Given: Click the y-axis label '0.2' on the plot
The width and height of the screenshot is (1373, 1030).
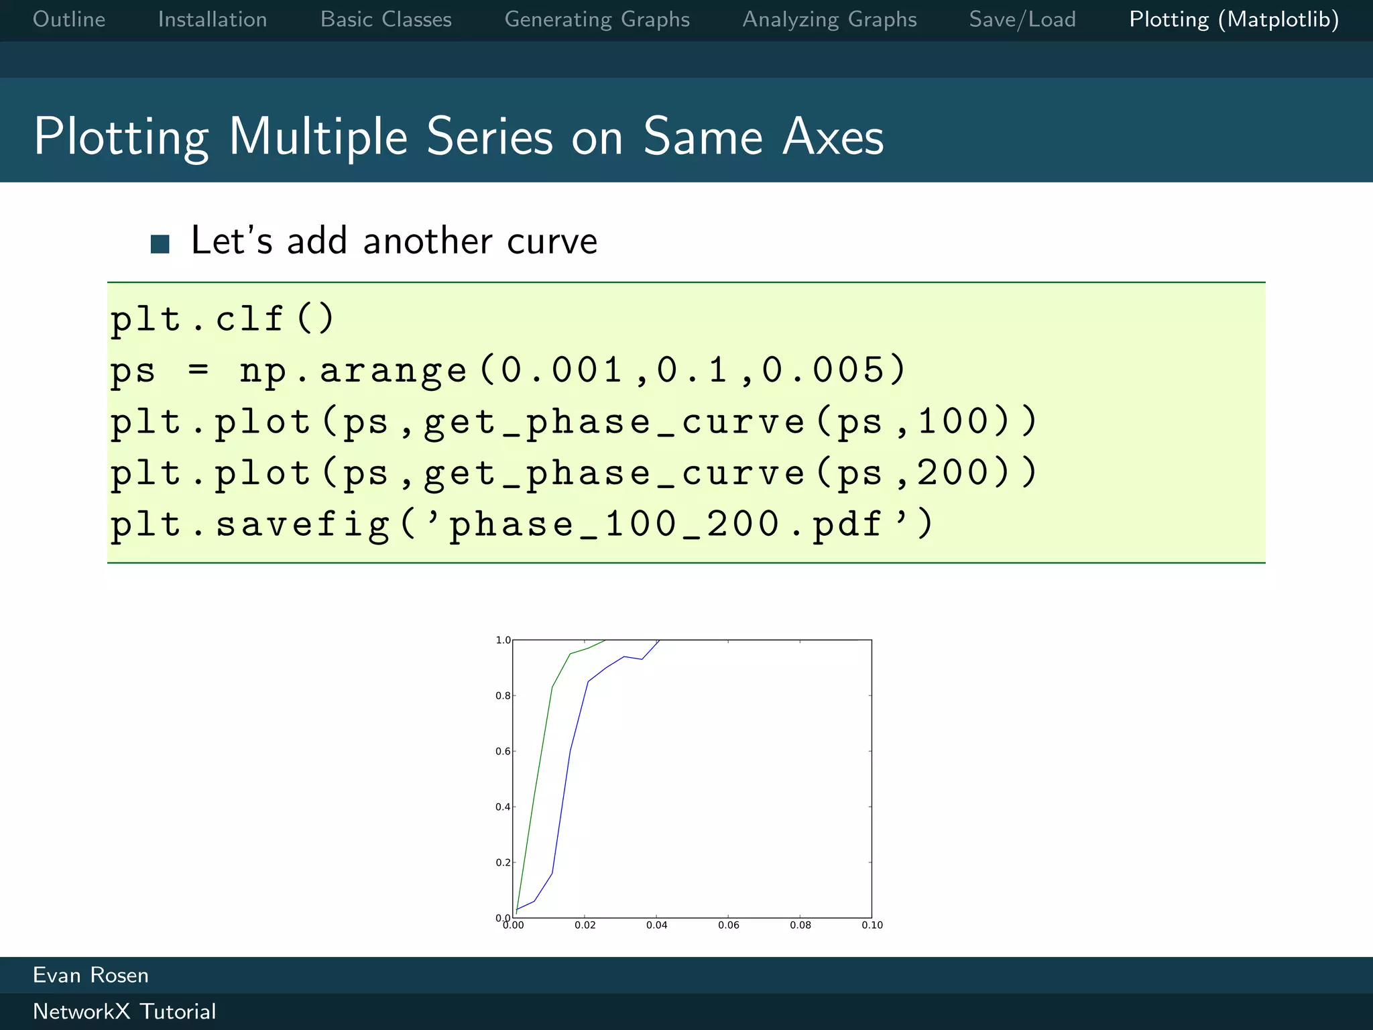Looking at the screenshot, I should [503, 863].
